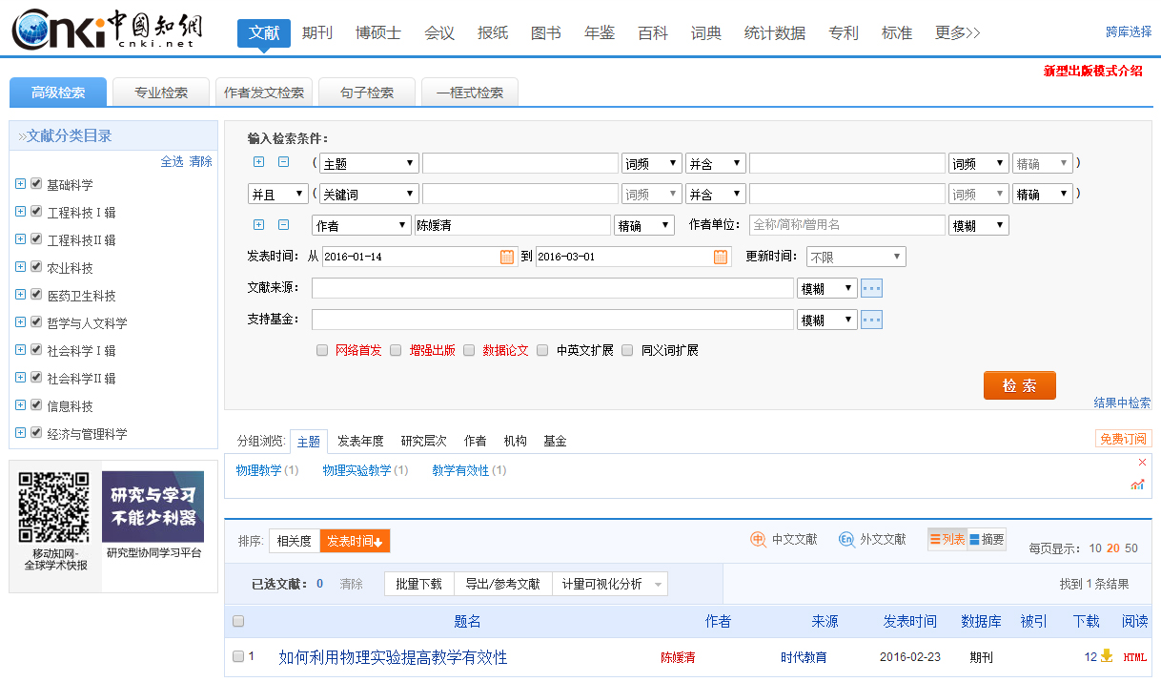Check the 中英文扩展 option

542,350
